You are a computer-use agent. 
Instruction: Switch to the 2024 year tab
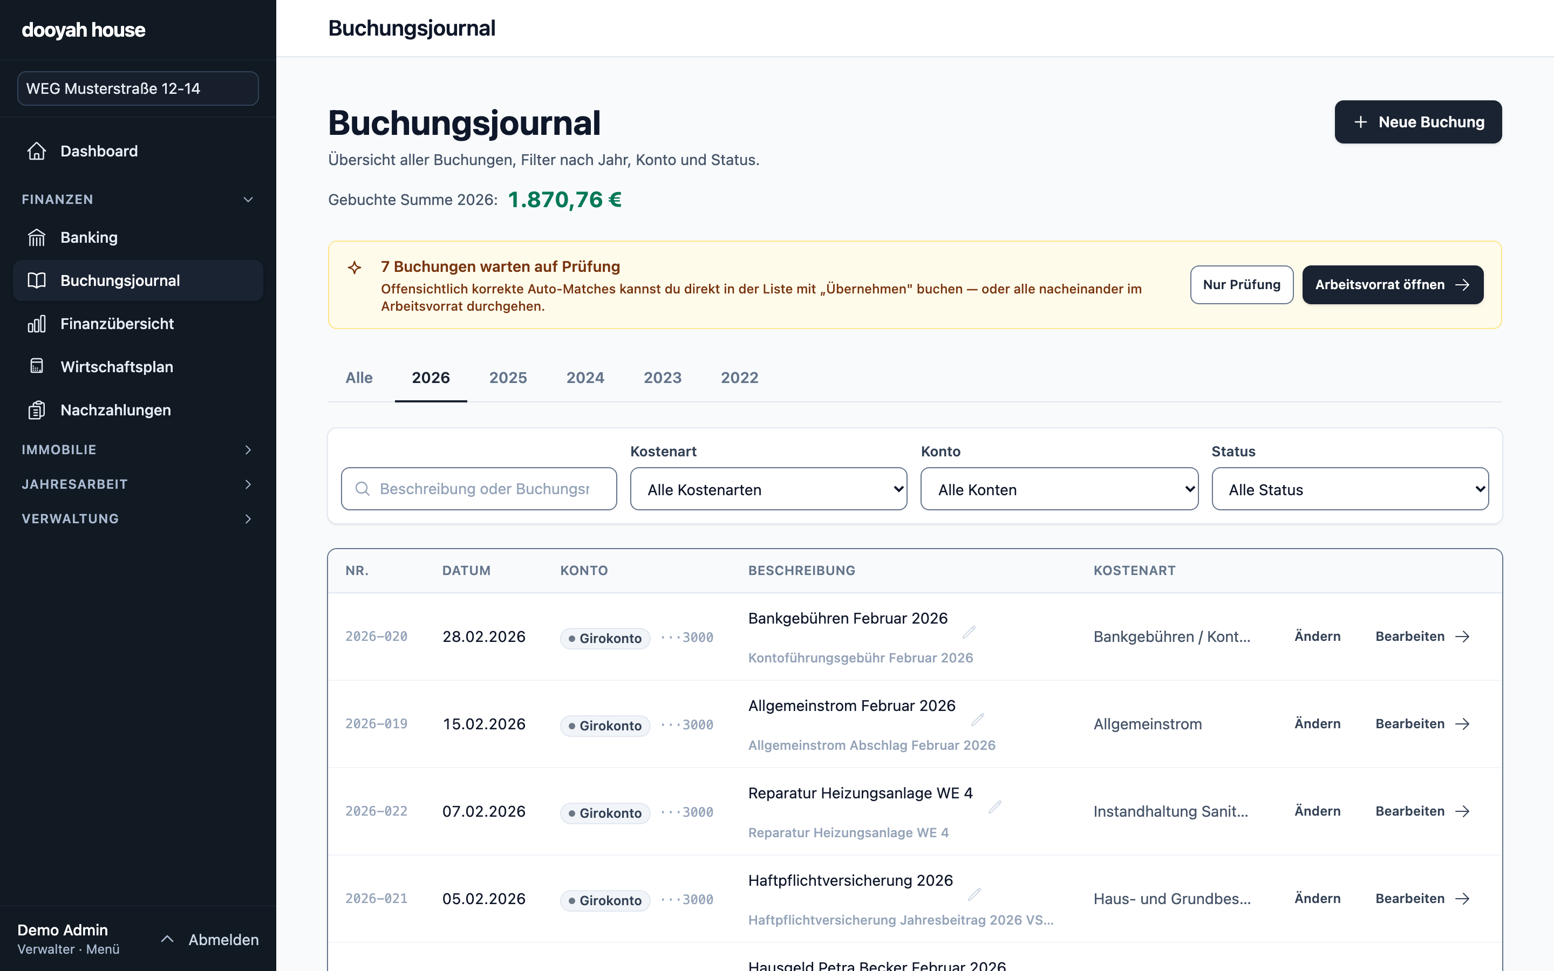coord(585,378)
